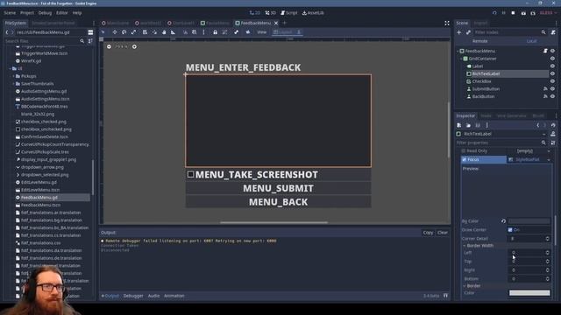
Task: Toggle FileSystem split mode icon
Action: (x=90, y=32)
